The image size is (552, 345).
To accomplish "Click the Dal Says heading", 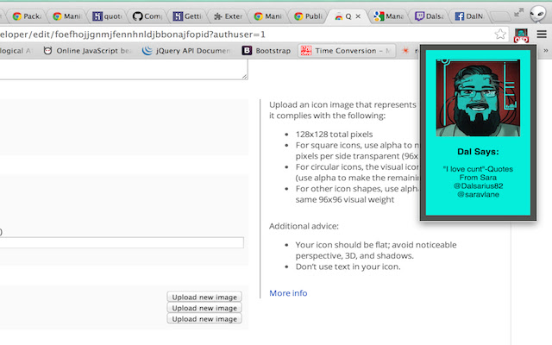I will (x=478, y=152).
